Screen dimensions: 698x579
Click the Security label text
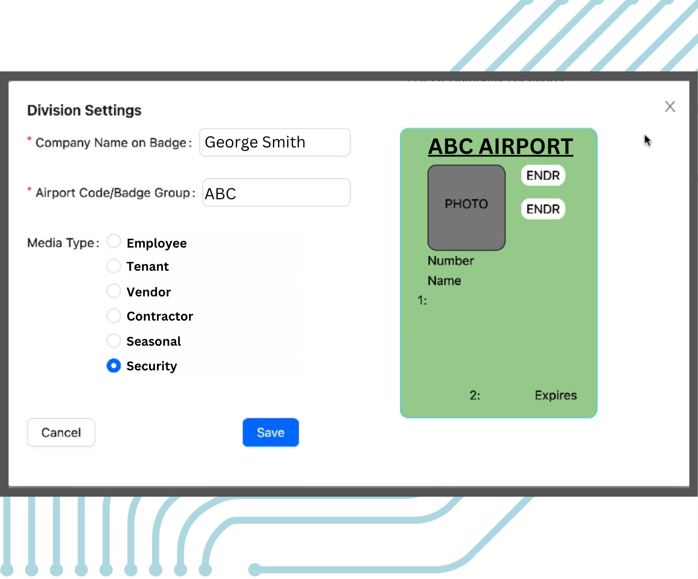click(x=152, y=366)
